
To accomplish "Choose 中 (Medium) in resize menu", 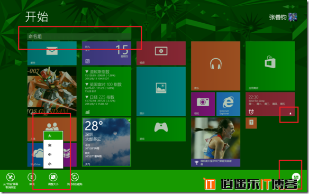I will (53, 154).
